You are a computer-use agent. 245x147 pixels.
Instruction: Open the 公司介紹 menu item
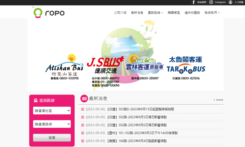pos(120,13)
